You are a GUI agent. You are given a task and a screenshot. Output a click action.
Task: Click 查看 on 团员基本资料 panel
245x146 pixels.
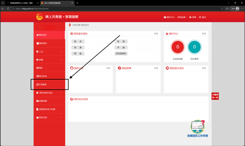(156, 34)
